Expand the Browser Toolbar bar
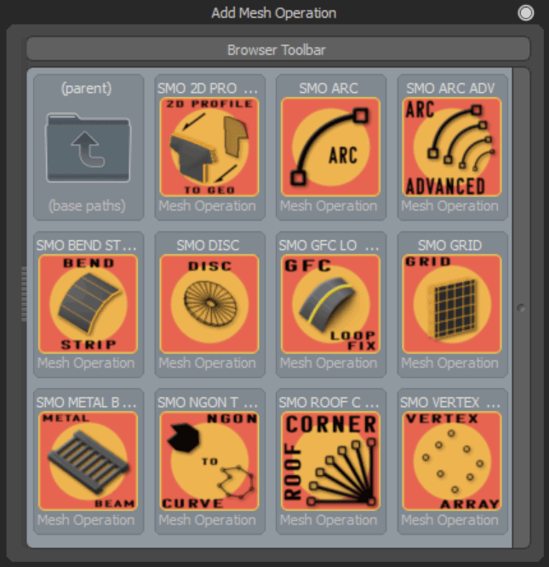The width and height of the screenshot is (549, 567). 278,49
